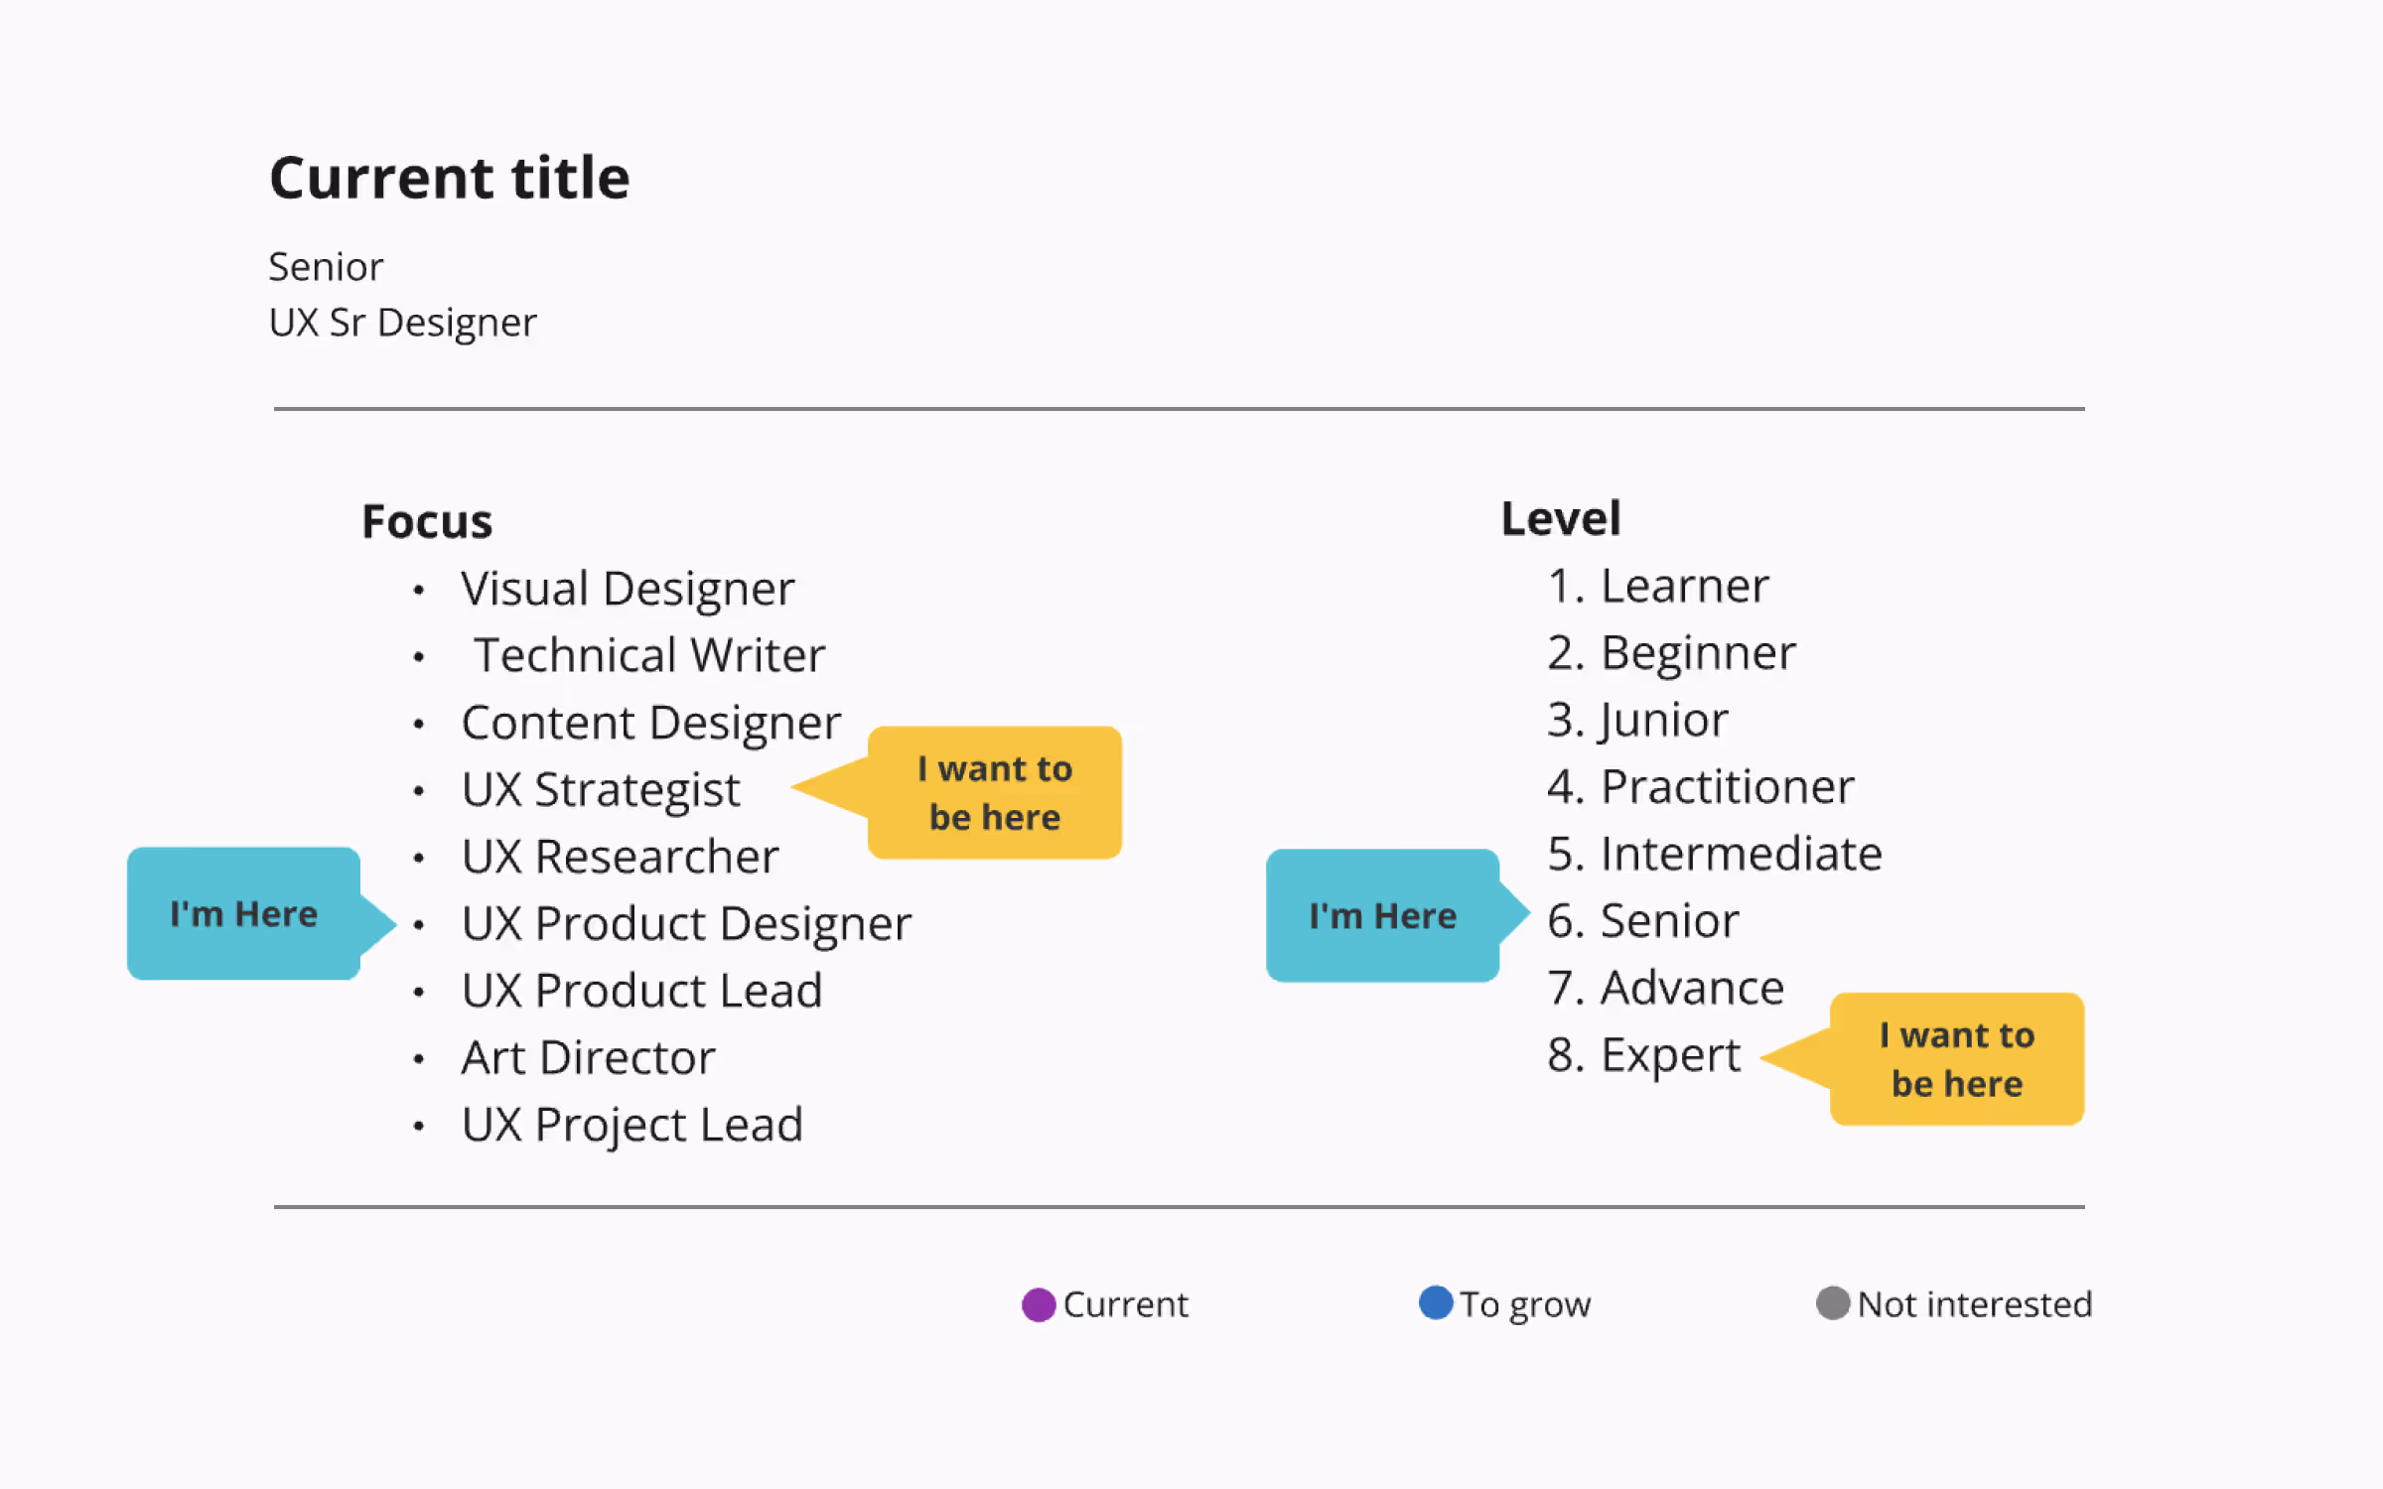Click the Current title heading
Image resolution: width=2383 pixels, height=1489 pixels.
coord(450,179)
